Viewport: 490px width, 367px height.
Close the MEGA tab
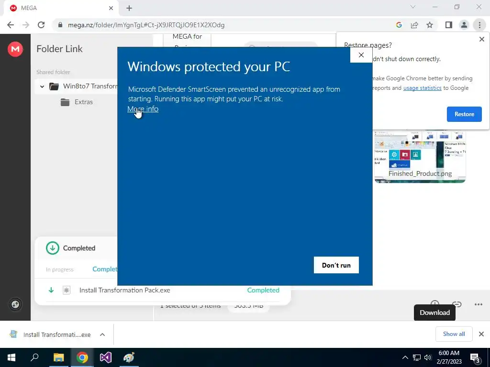[111, 8]
